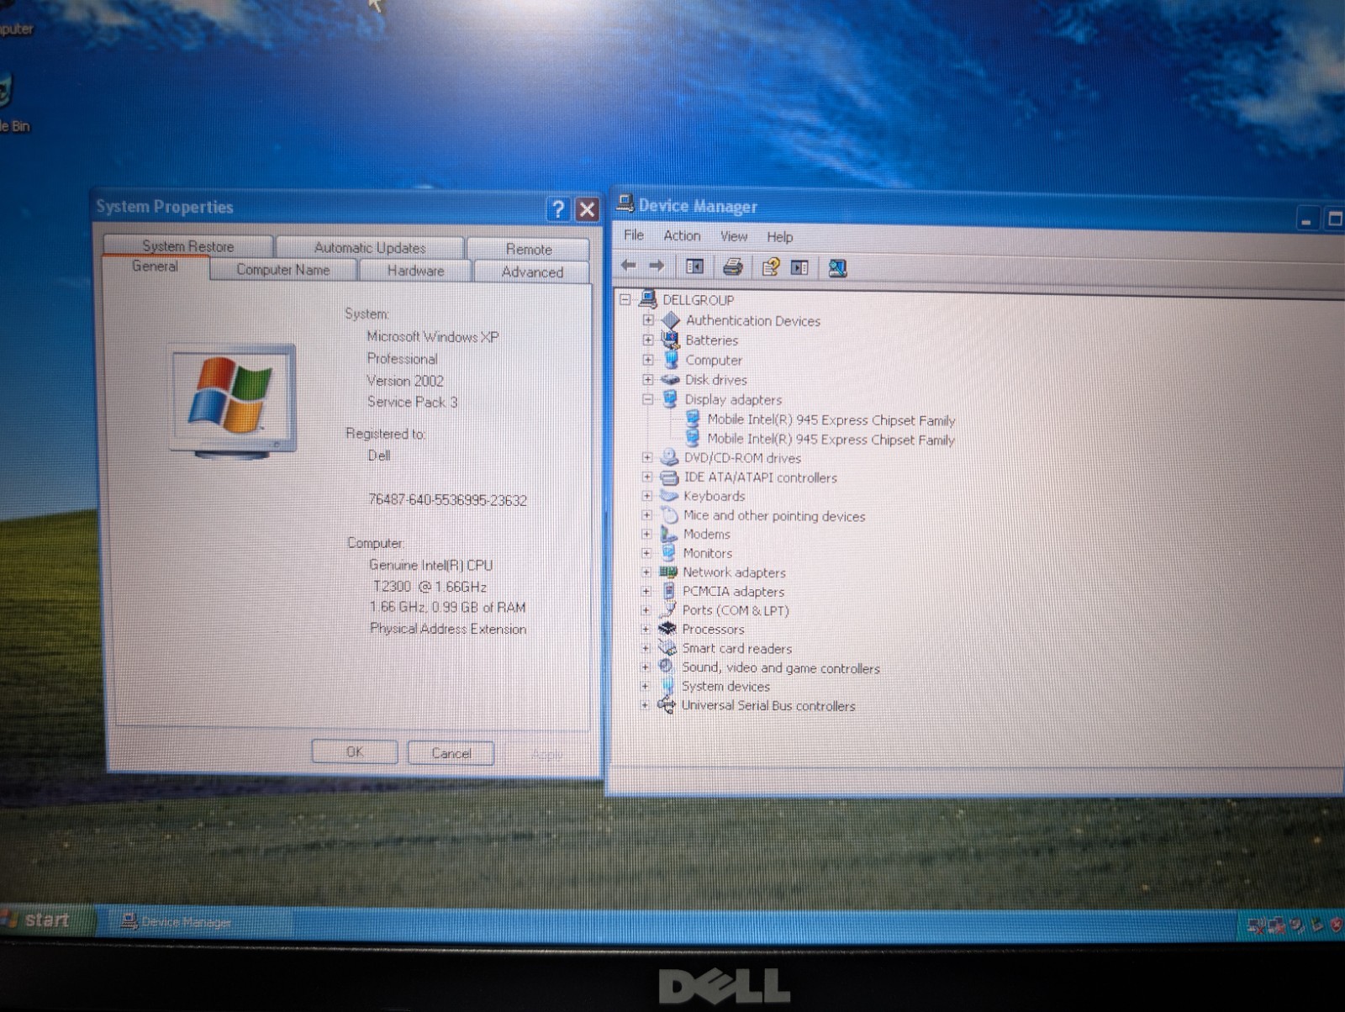The image size is (1345, 1012).
Task: Close the System Properties dialog
Action: (x=587, y=209)
